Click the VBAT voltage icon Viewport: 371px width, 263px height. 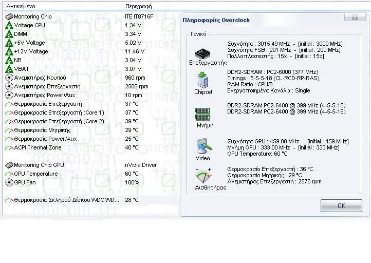[x=9, y=69]
